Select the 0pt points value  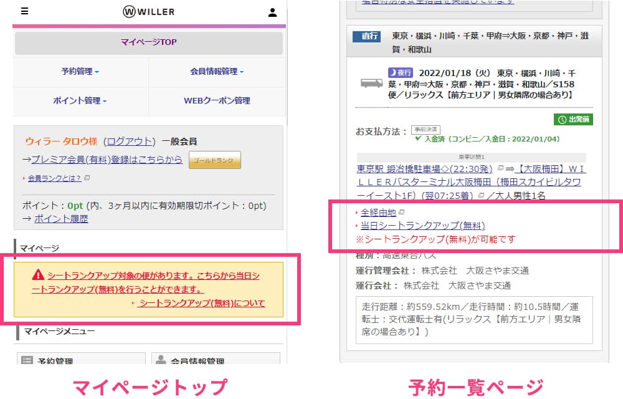pos(75,206)
